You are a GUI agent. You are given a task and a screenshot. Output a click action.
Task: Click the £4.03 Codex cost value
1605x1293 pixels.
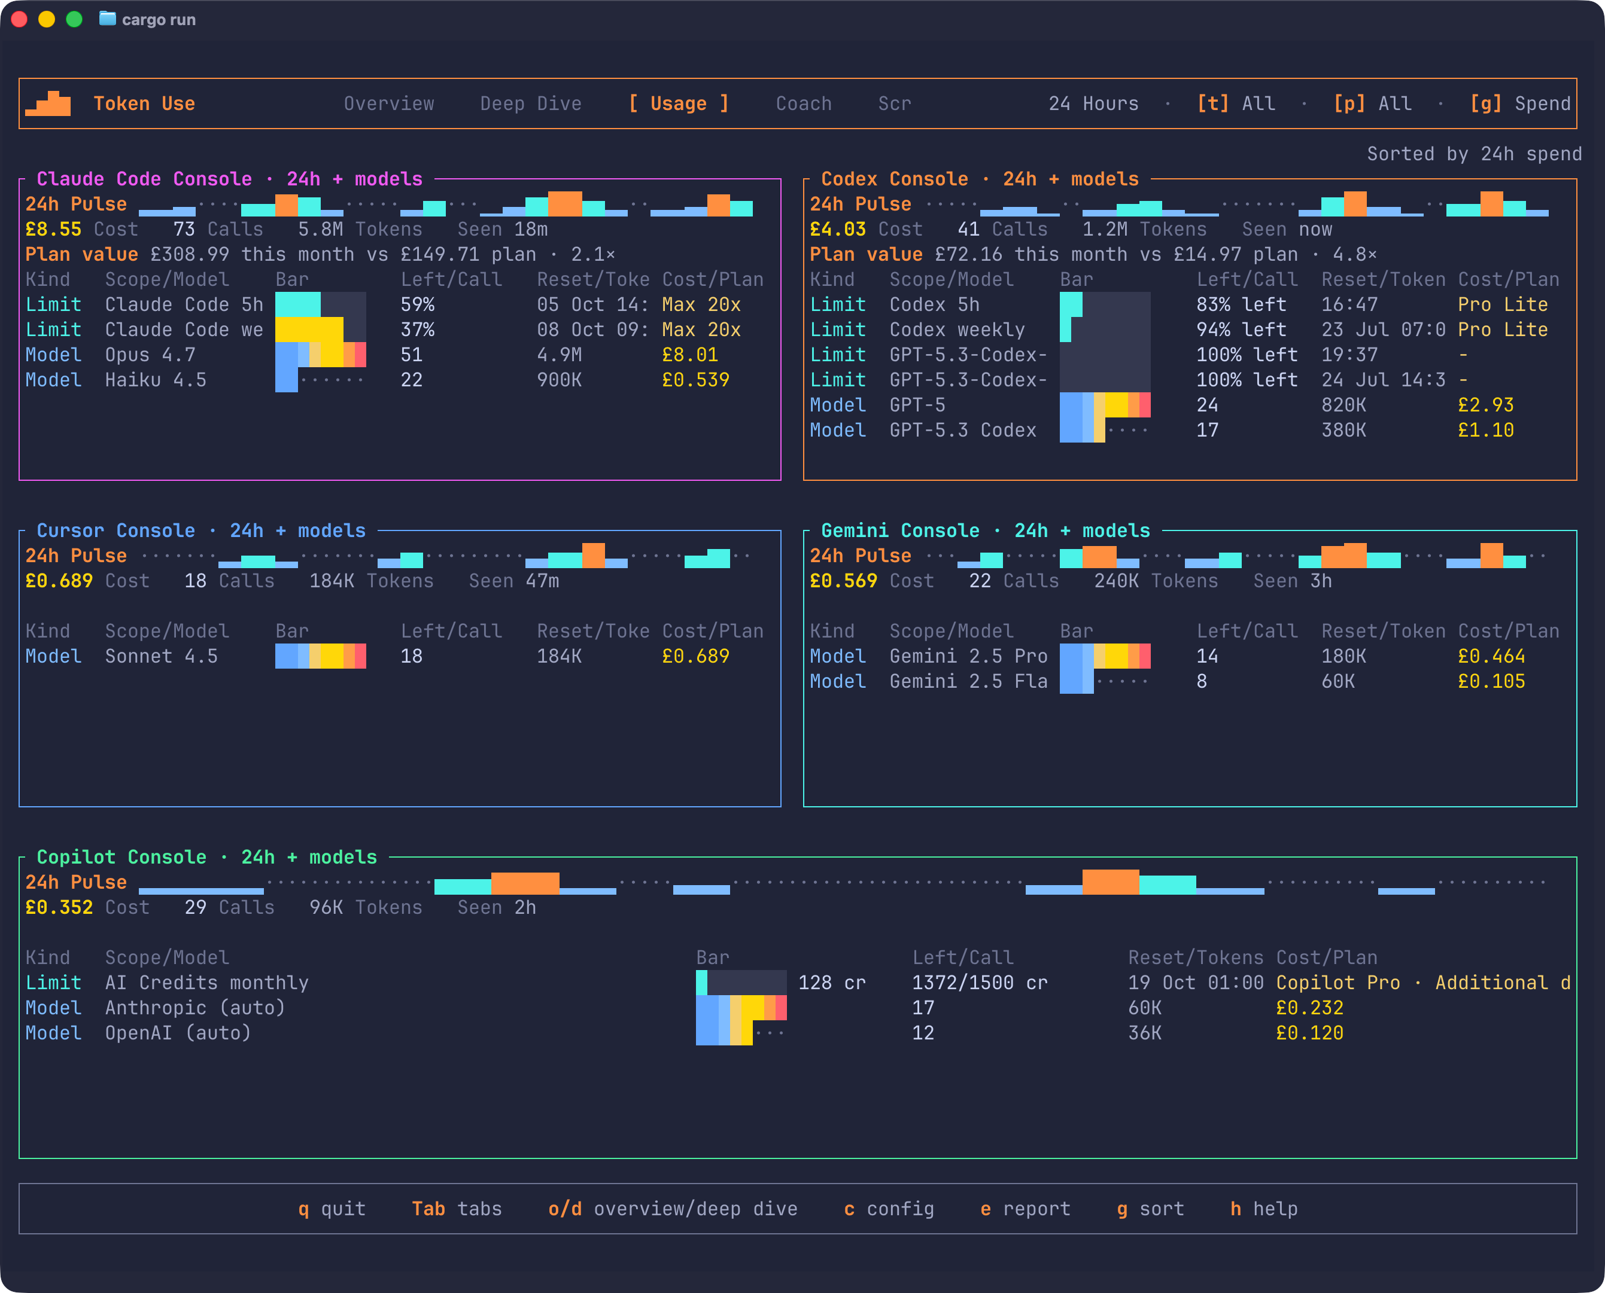[x=838, y=228]
